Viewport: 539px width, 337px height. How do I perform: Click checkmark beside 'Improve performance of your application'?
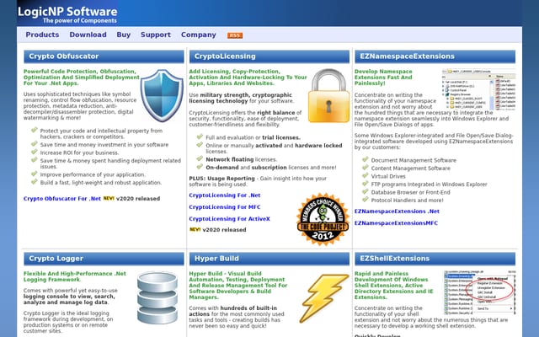[34, 174]
